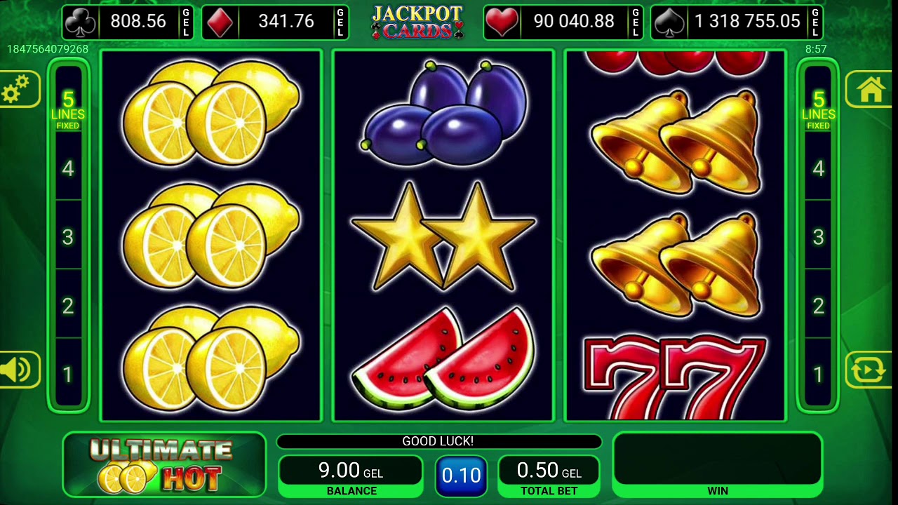Tap the blue 0.10 bet value button

(461, 476)
